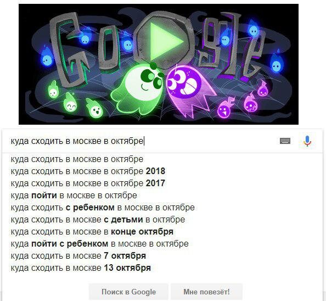The height and width of the screenshot is (301, 326).
Task: Click the "Поиск в Google" button
Action: 128,292
